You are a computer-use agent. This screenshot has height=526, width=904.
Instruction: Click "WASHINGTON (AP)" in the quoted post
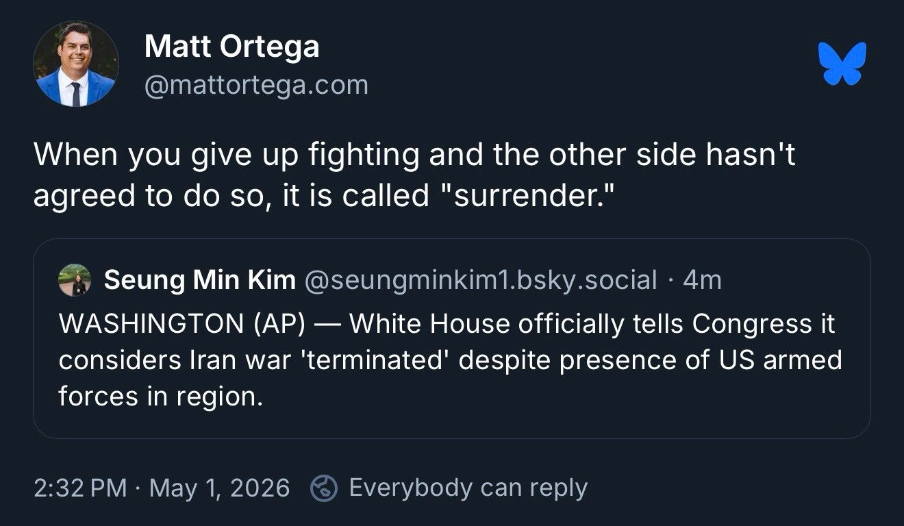pyautogui.click(x=182, y=323)
